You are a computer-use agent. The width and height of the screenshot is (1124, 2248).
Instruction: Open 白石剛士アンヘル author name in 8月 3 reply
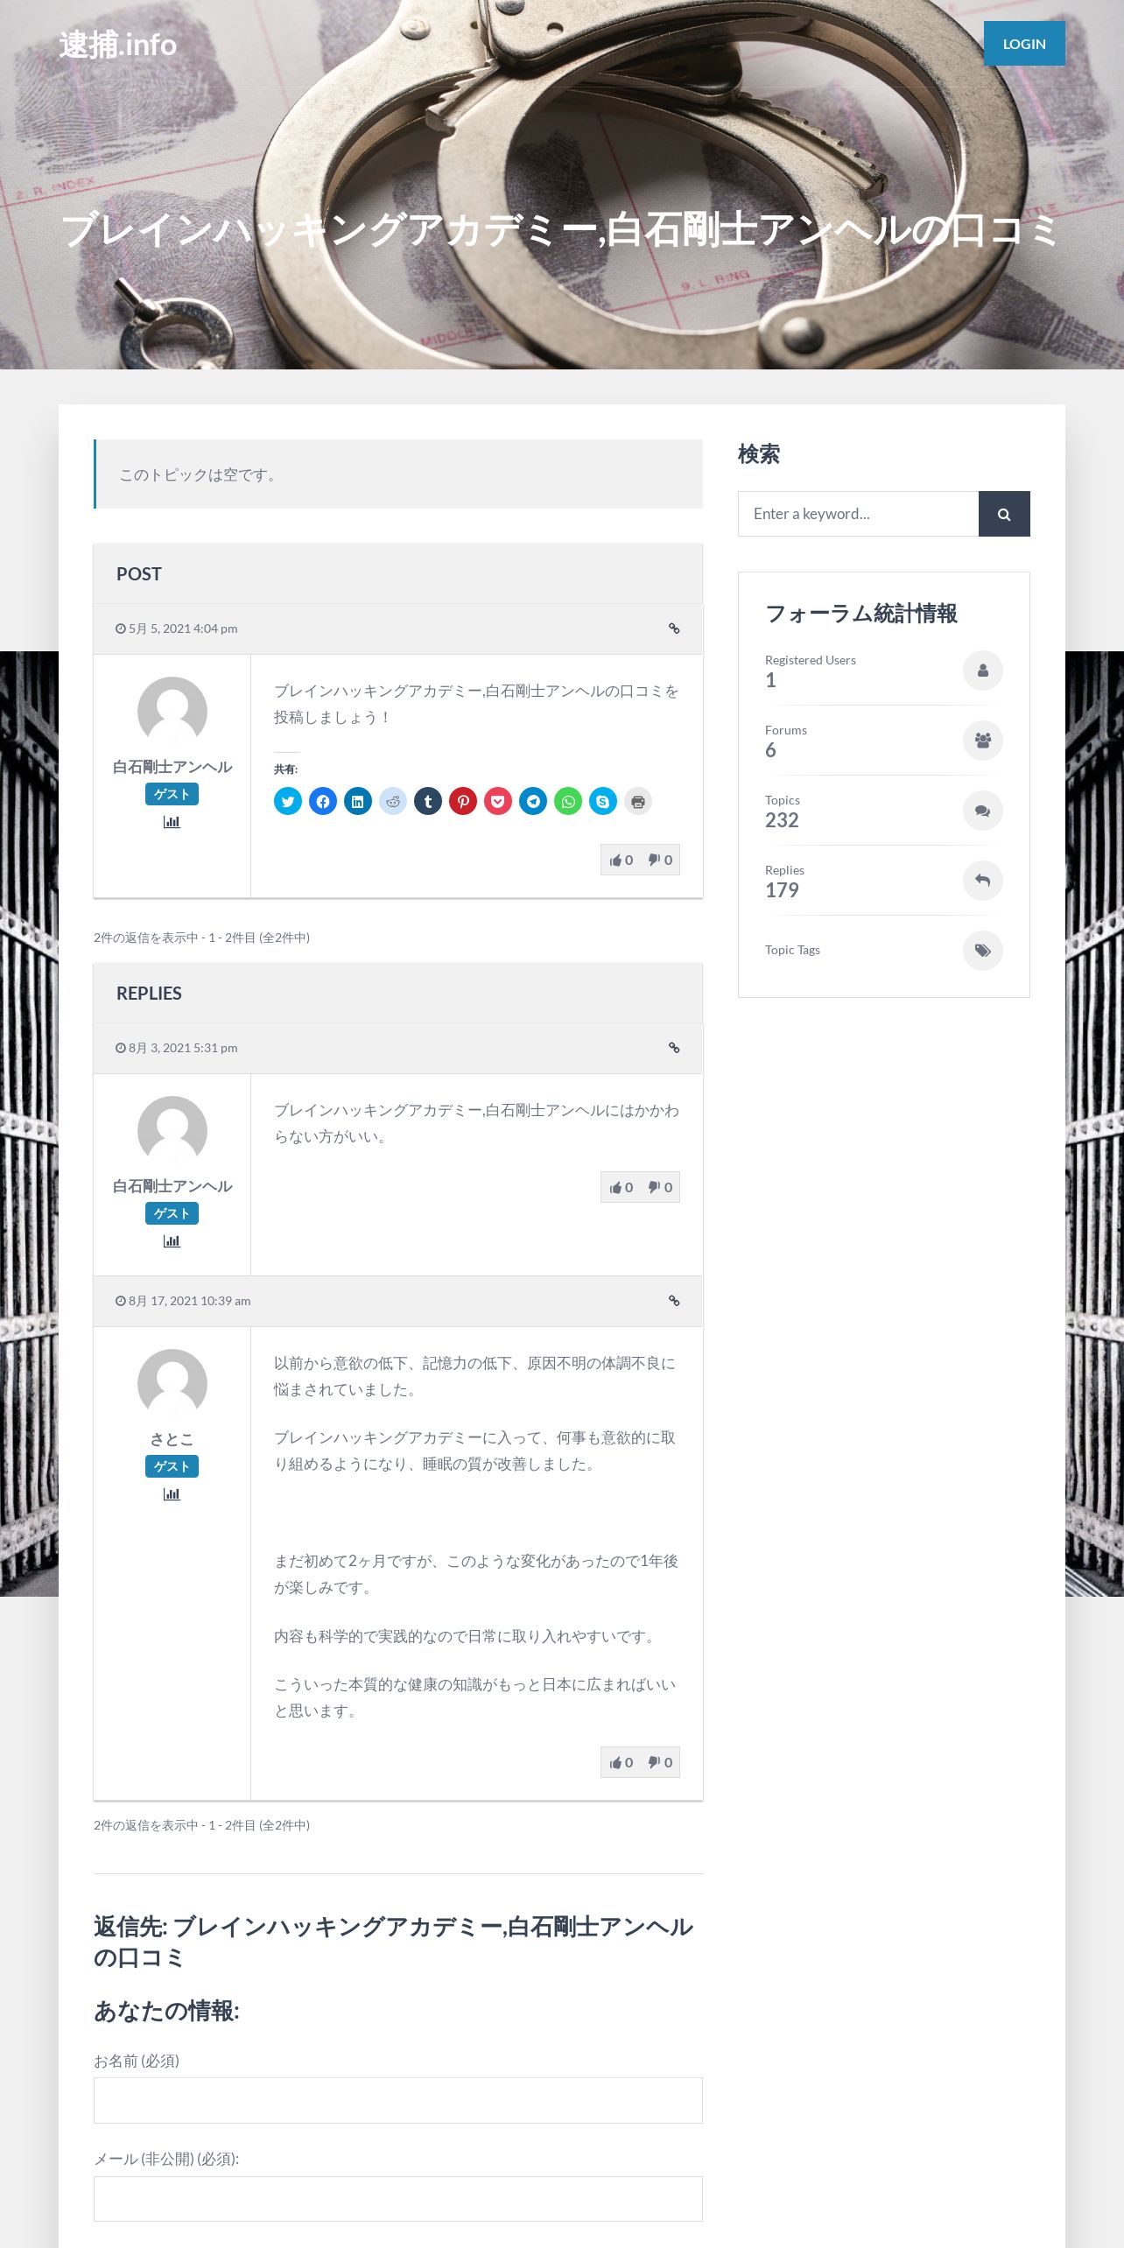(x=172, y=1186)
